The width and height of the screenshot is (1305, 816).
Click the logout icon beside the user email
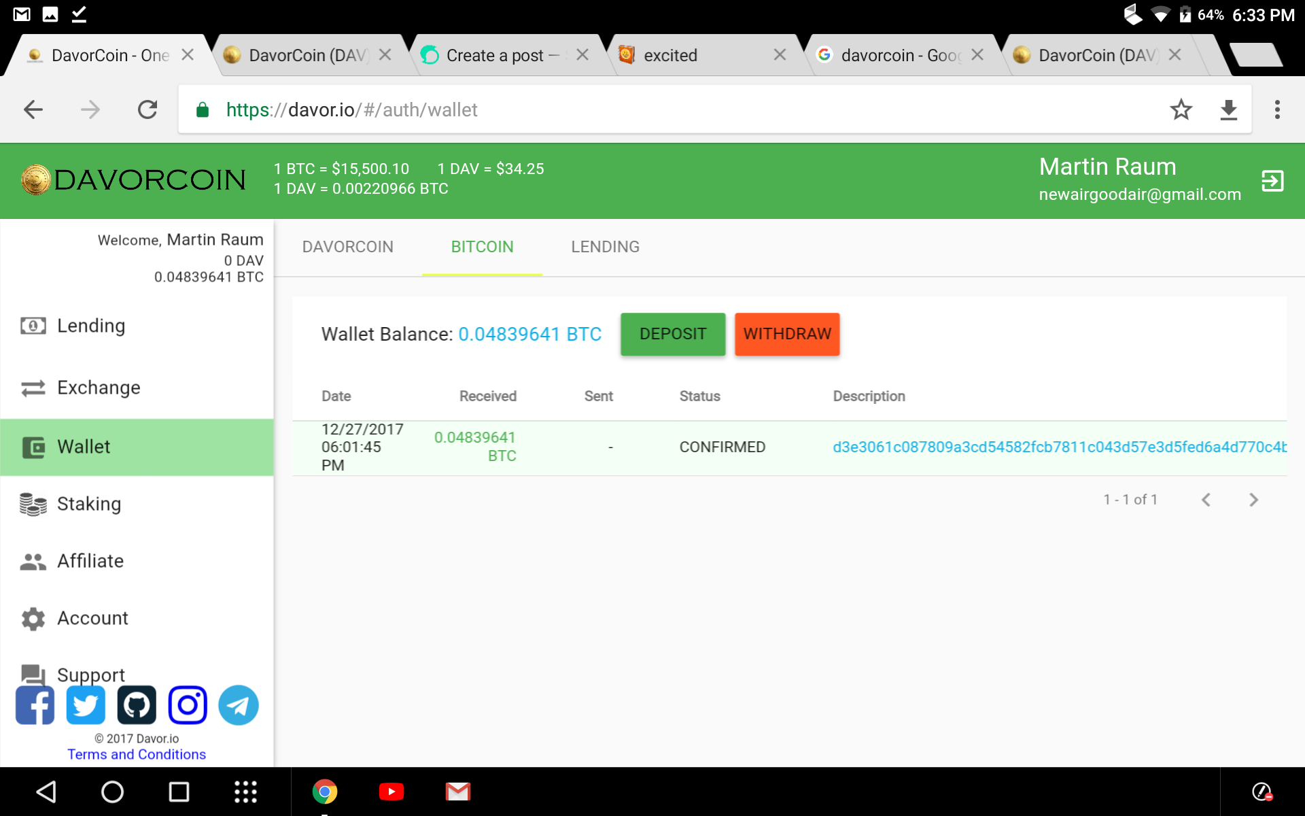point(1272,181)
